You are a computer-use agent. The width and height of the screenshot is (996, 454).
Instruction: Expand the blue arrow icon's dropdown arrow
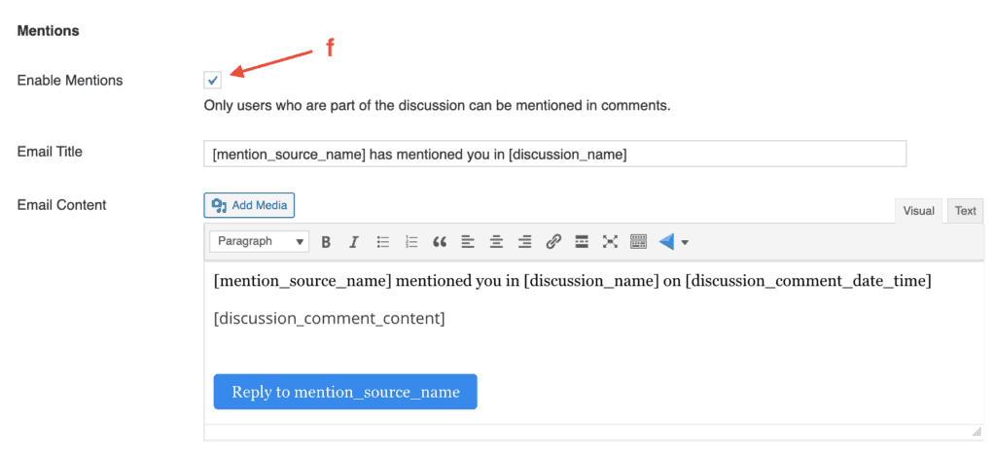point(686,242)
